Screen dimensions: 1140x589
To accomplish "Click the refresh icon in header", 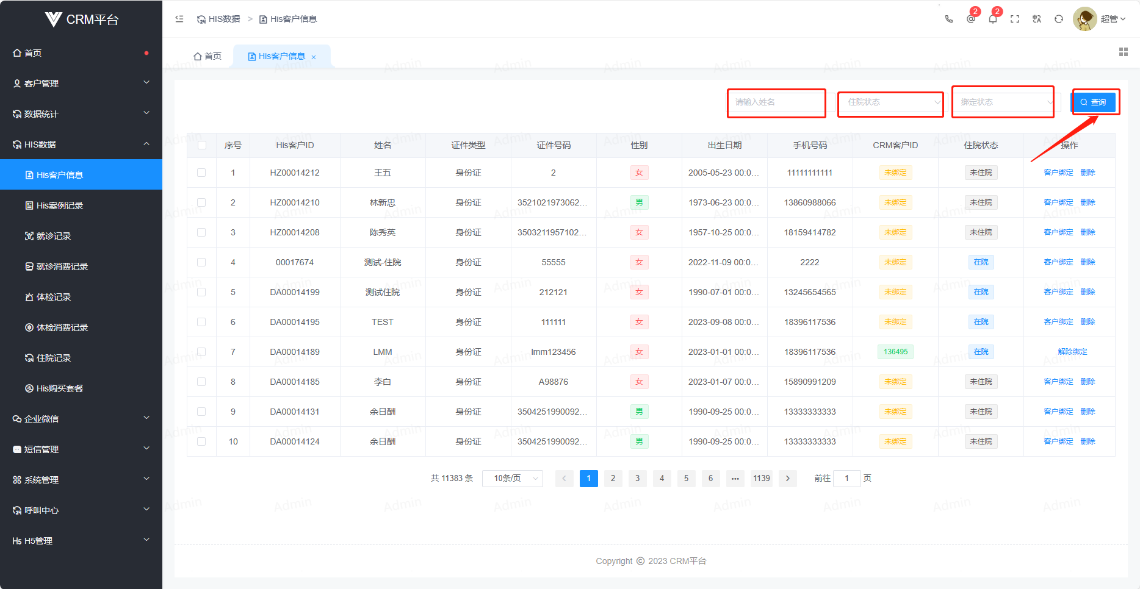I will coord(1059,19).
